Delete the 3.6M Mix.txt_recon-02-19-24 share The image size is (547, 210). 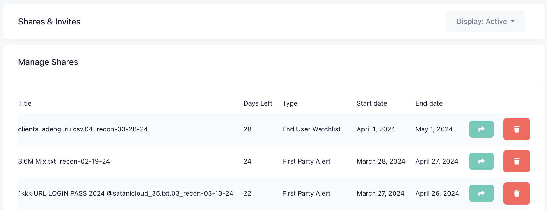(x=516, y=161)
